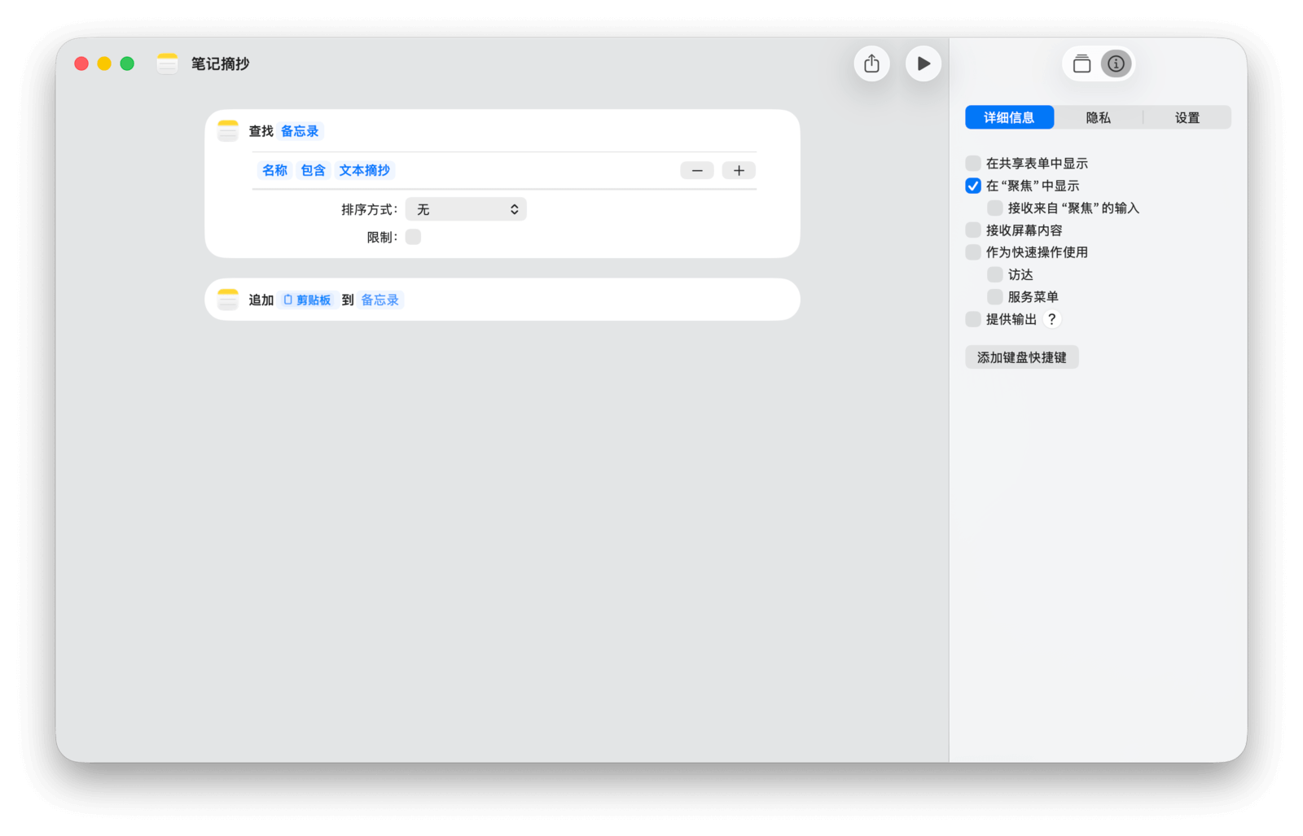Screen dimensions: 1303x836
Task: Switch to the 设置 tab
Action: [x=1187, y=117]
